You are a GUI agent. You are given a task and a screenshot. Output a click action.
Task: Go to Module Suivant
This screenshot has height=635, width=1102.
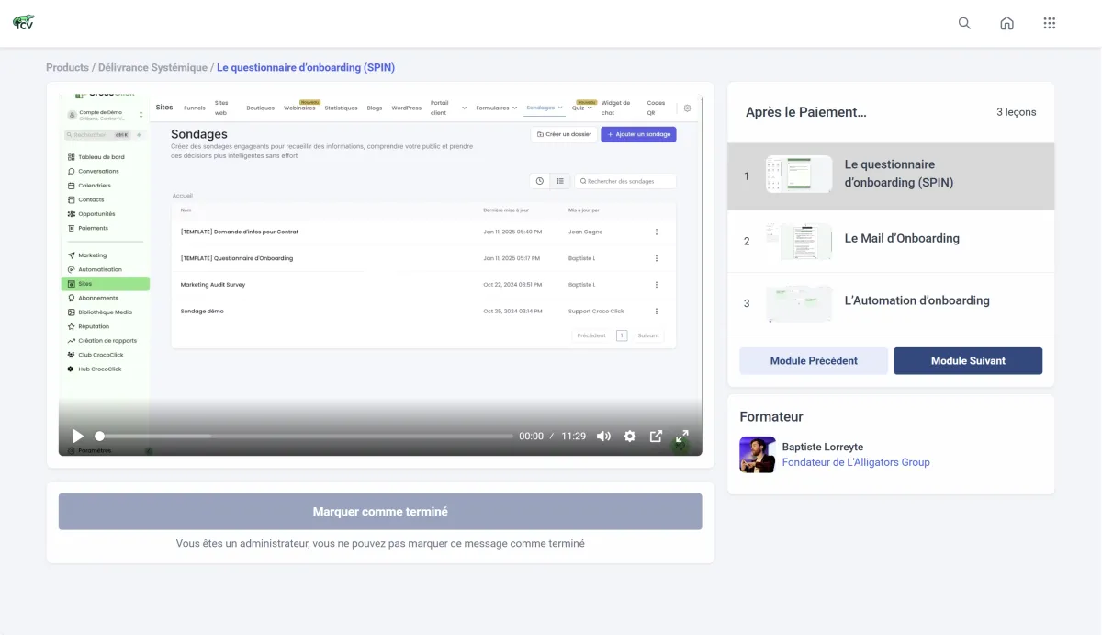(x=968, y=361)
